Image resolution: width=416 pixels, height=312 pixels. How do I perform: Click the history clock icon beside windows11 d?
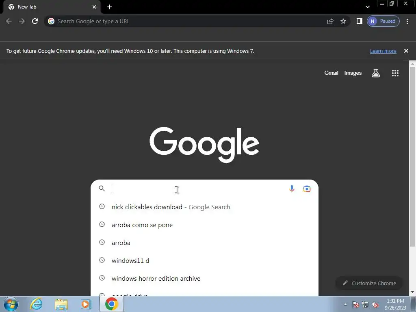point(102,260)
